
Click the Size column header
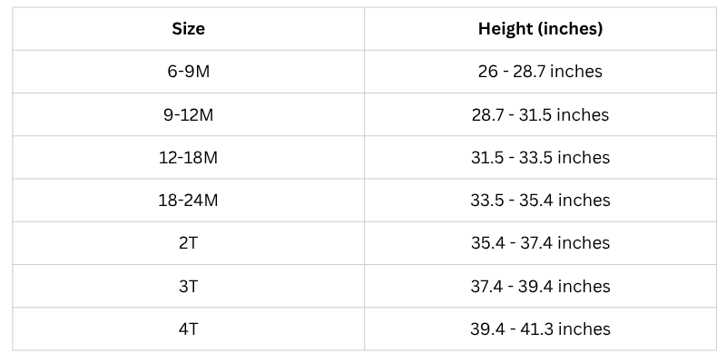(189, 29)
